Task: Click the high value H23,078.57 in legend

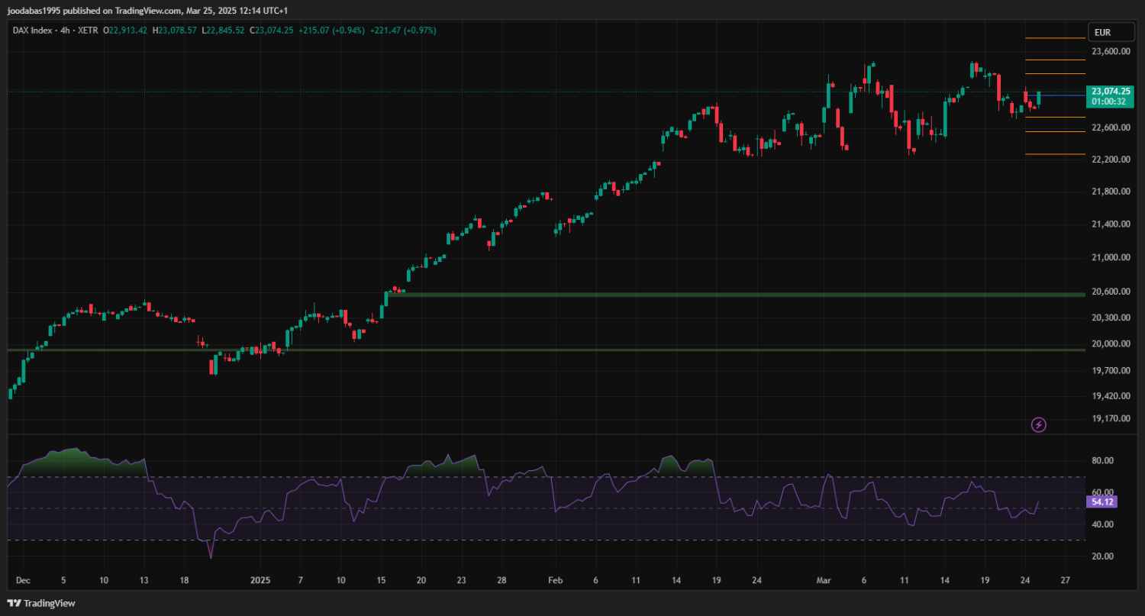Action: point(174,31)
